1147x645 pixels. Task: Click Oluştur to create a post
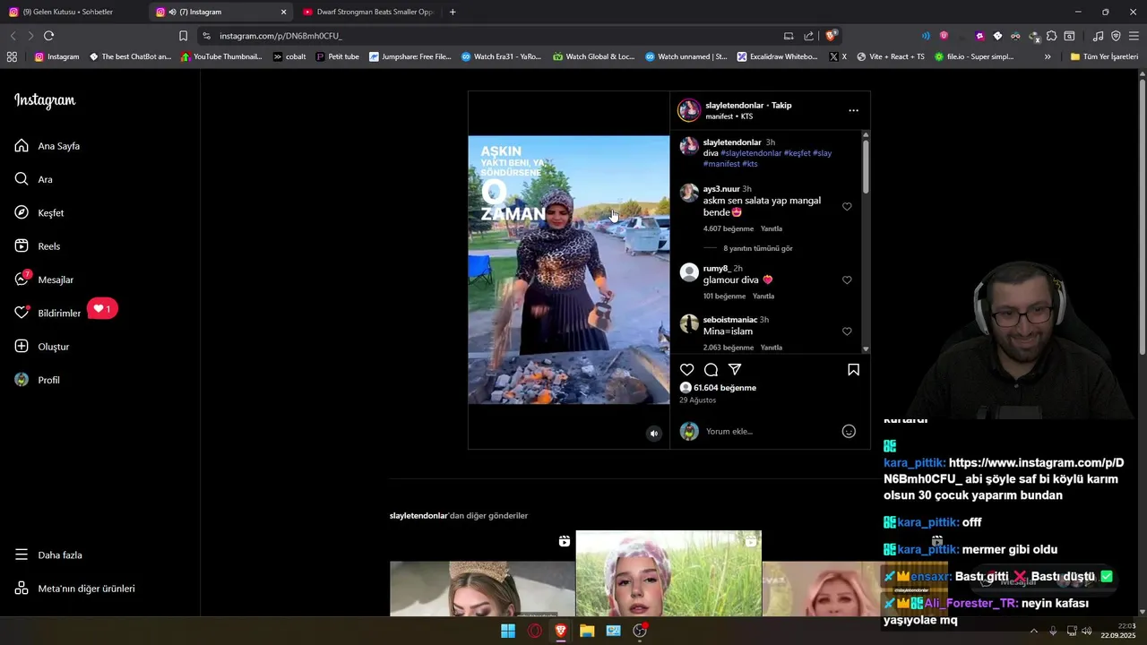[42, 347]
